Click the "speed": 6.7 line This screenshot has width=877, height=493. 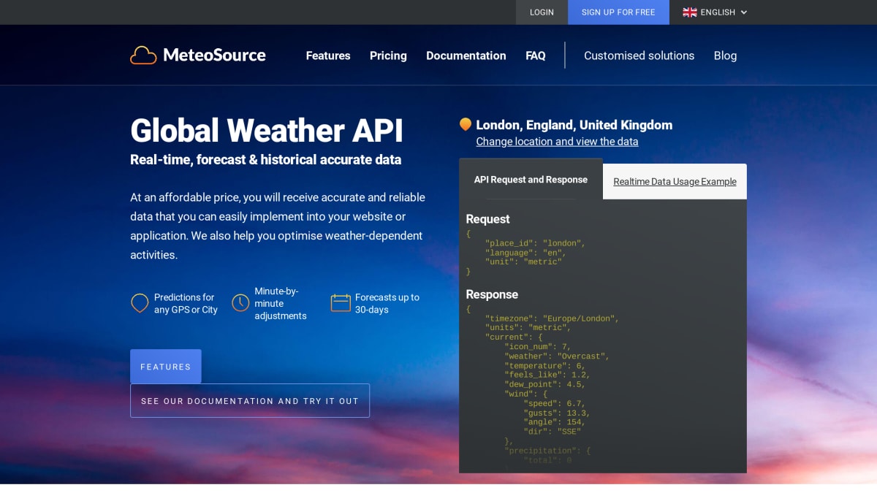click(554, 403)
